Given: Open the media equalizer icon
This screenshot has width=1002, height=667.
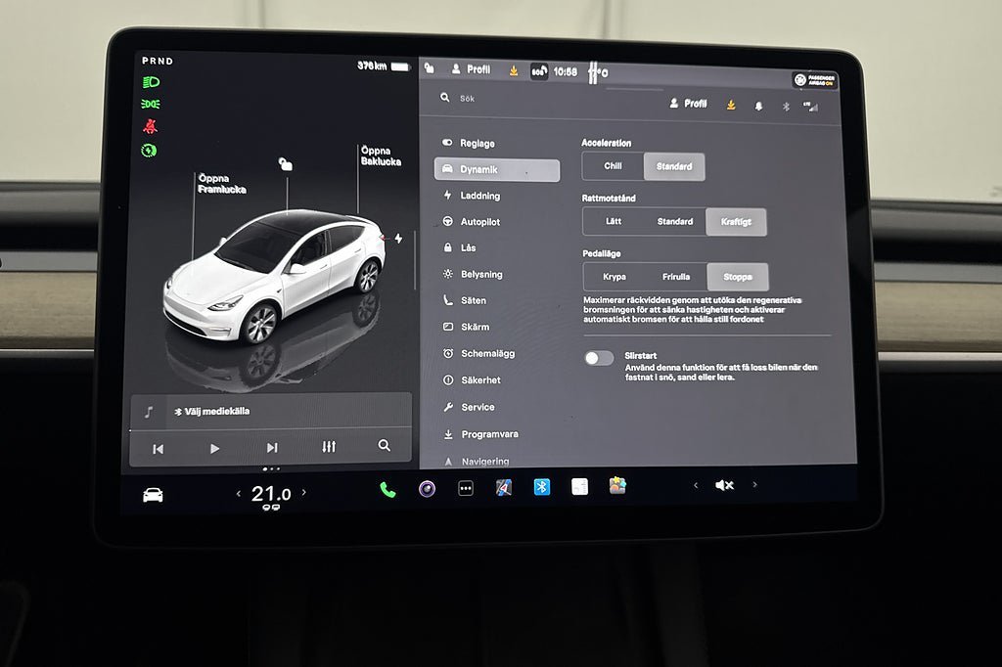Looking at the screenshot, I should [x=329, y=447].
